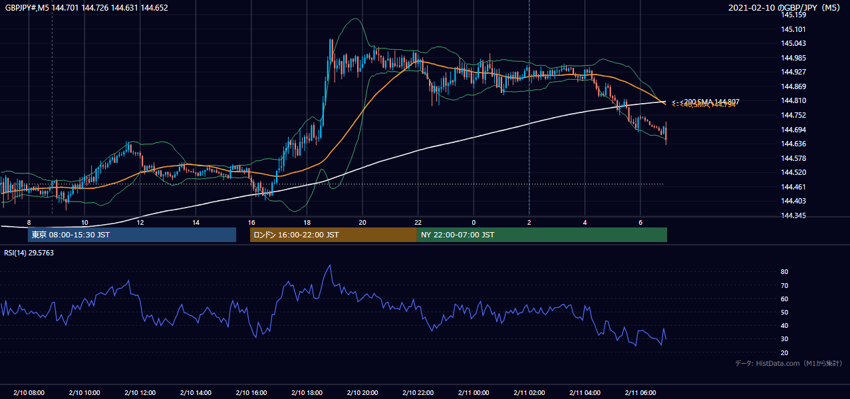850x399 pixels.
Task: Click price axis label 144.578
Action: click(x=793, y=158)
